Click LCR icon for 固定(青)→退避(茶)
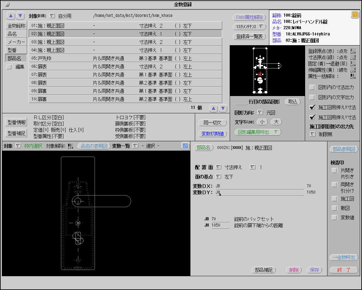The width and height of the screenshot is (362, 290). click(353, 64)
